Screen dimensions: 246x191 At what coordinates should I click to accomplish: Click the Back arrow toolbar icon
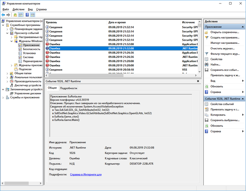click(3, 15)
